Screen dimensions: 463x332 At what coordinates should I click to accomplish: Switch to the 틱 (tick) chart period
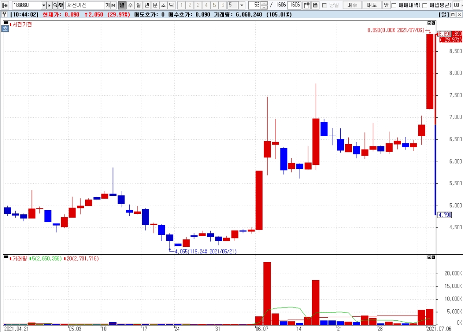pyautogui.click(x=171, y=5)
